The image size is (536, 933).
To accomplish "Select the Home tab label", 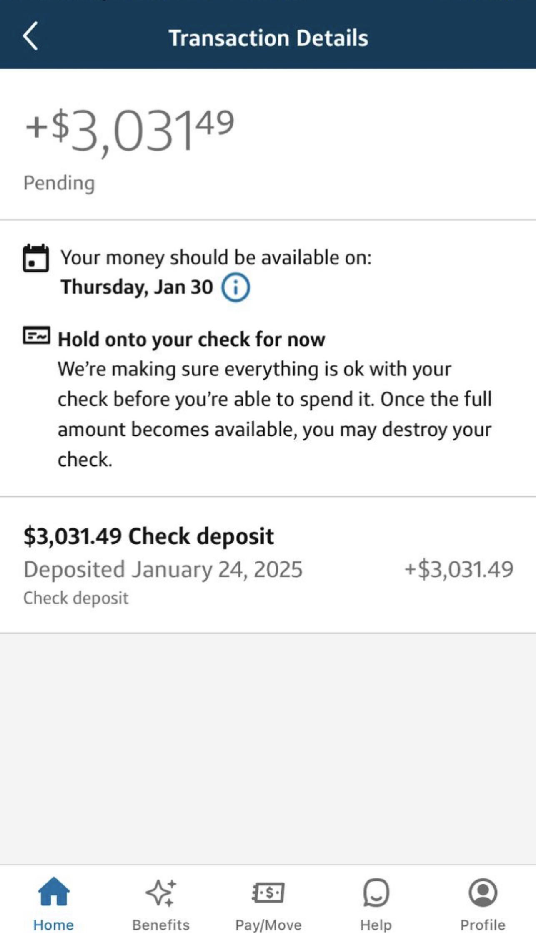I will [x=54, y=924].
